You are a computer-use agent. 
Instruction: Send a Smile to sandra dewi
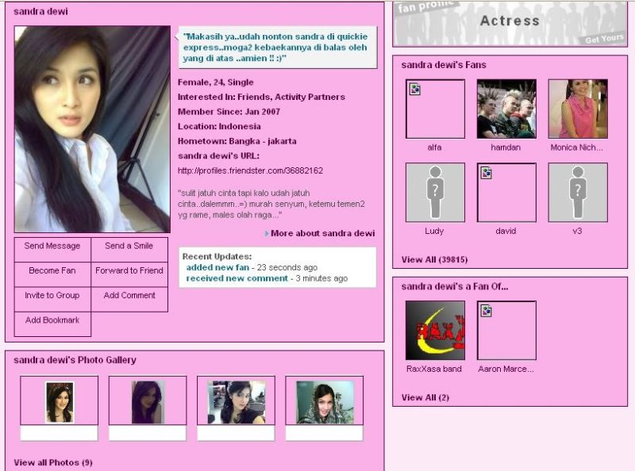point(129,247)
